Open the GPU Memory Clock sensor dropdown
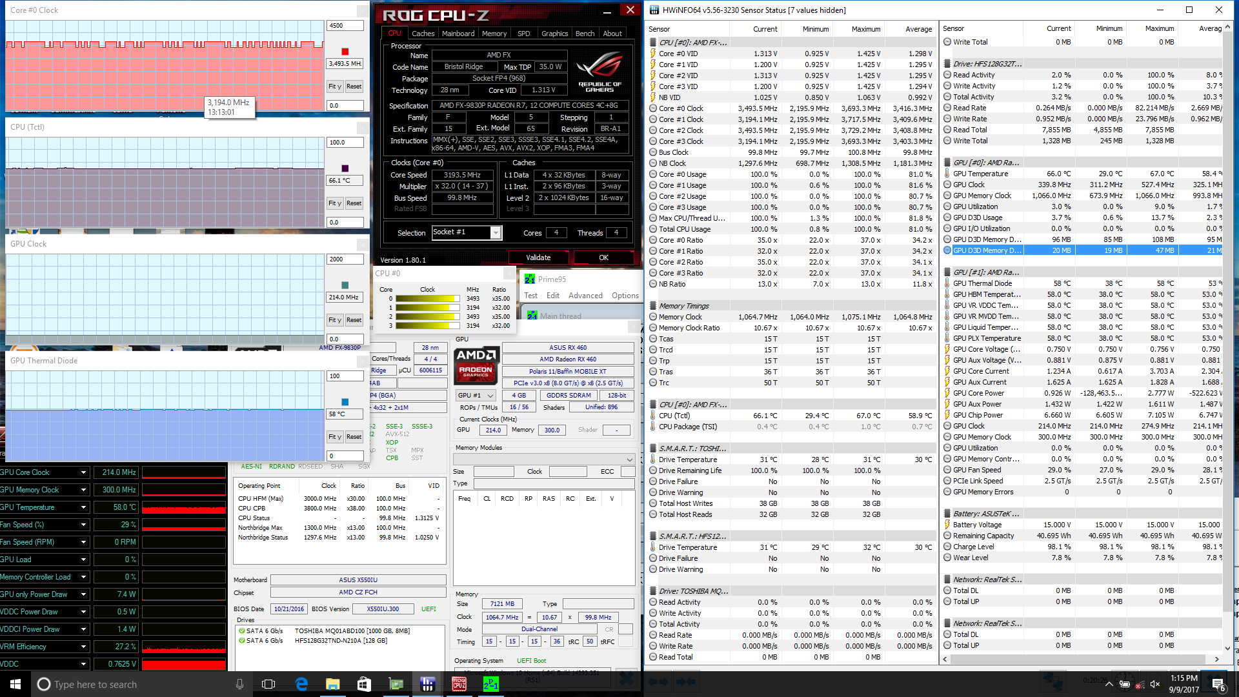Viewport: 1239px width, 697px height. [x=83, y=490]
